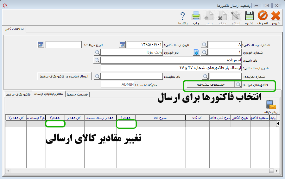285x179 pixels.
Task: Click the مقدار۲ cell in first row
Action: [x=55, y=124]
